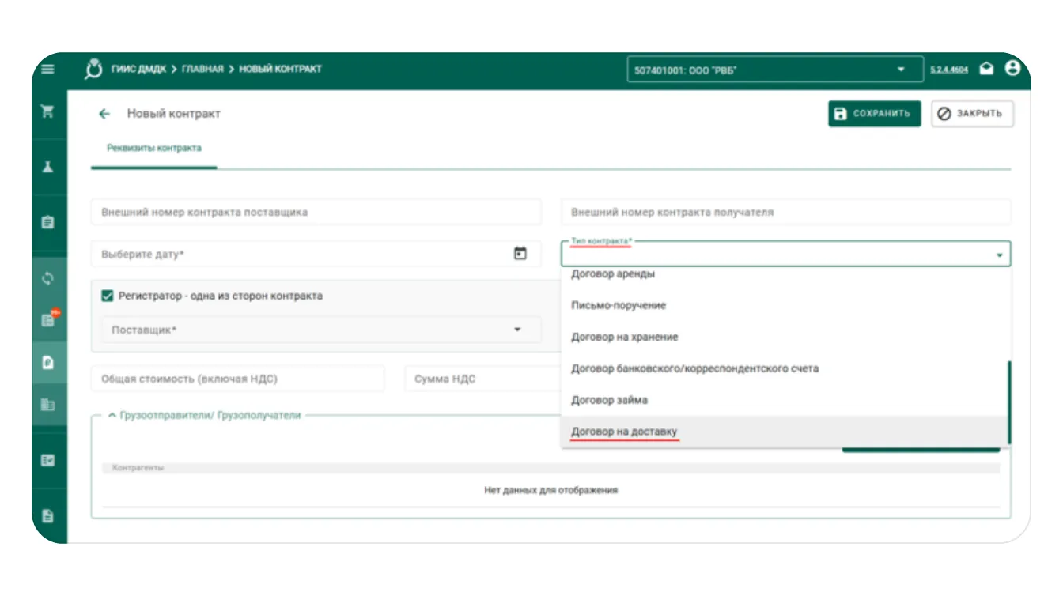
Task: Open the user account profile icon
Action: coord(1012,69)
